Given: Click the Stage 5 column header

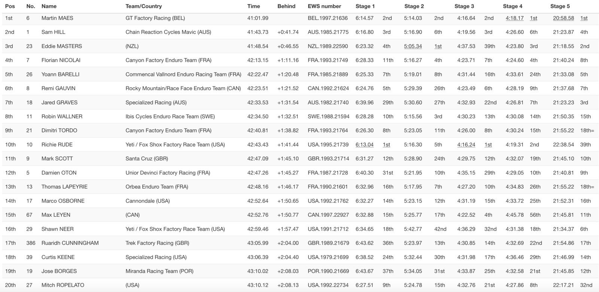Looking at the screenshot, I should [560, 6].
